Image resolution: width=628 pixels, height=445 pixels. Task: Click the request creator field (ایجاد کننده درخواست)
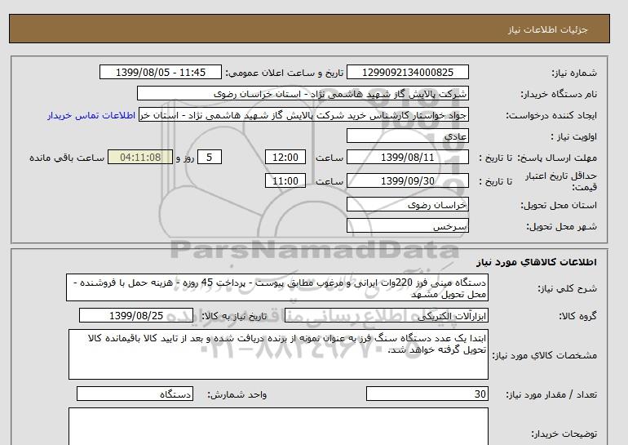tap(303, 115)
